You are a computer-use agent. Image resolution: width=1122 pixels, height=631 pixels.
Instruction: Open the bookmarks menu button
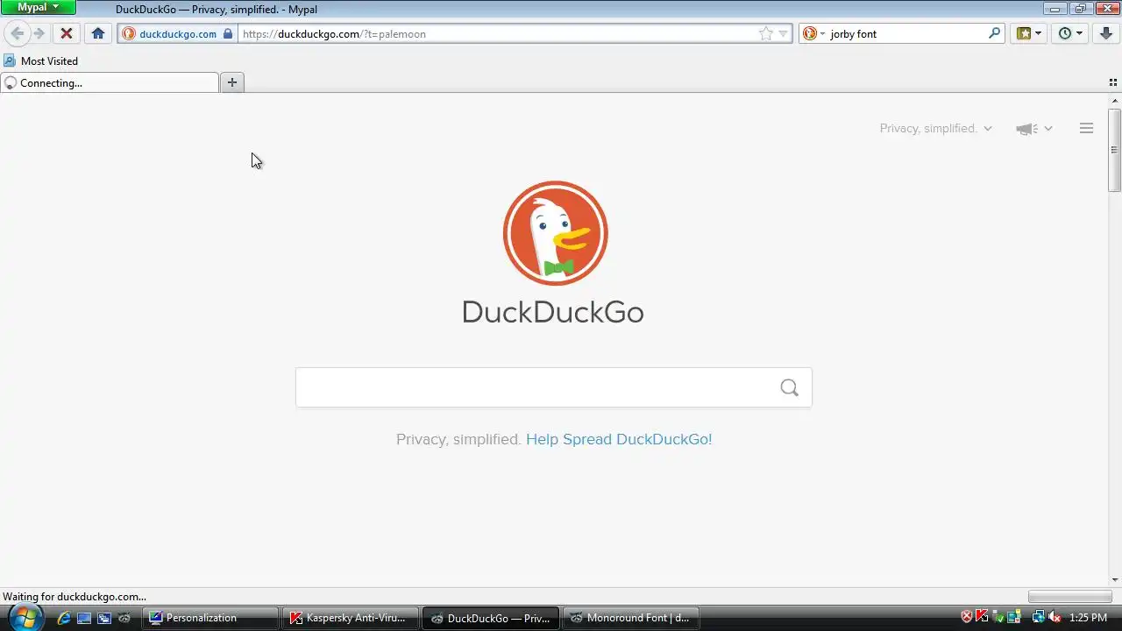pyautogui.click(x=1029, y=33)
